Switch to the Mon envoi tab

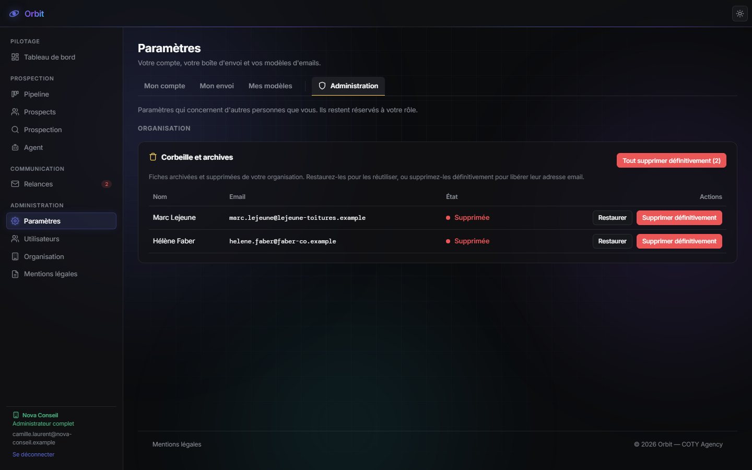pyautogui.click(x=217, y=86)
